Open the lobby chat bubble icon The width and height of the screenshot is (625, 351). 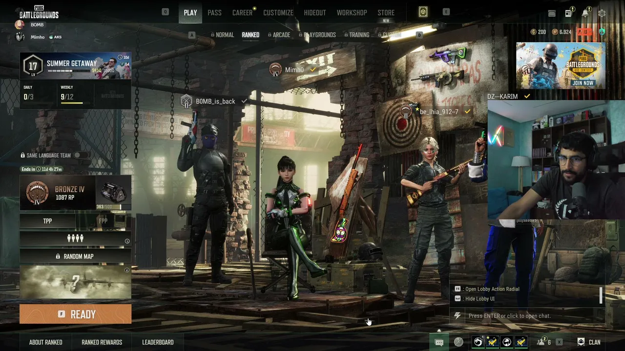pos(439,342)
